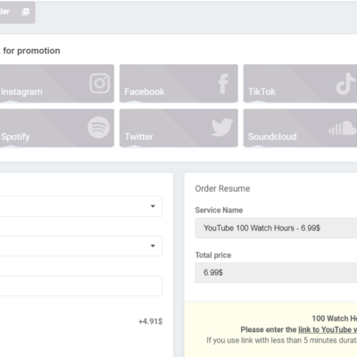Click the for promotion heading text
The width and height of the screenshot is (357, 357).
pos(31,51)
